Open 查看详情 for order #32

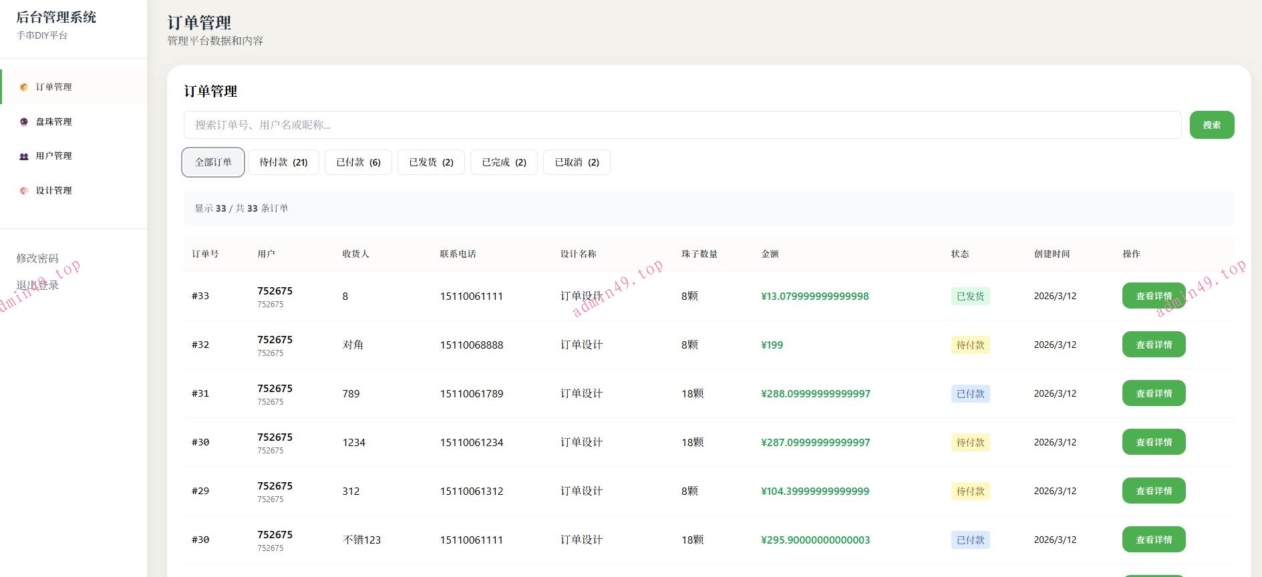(1153, 345)
